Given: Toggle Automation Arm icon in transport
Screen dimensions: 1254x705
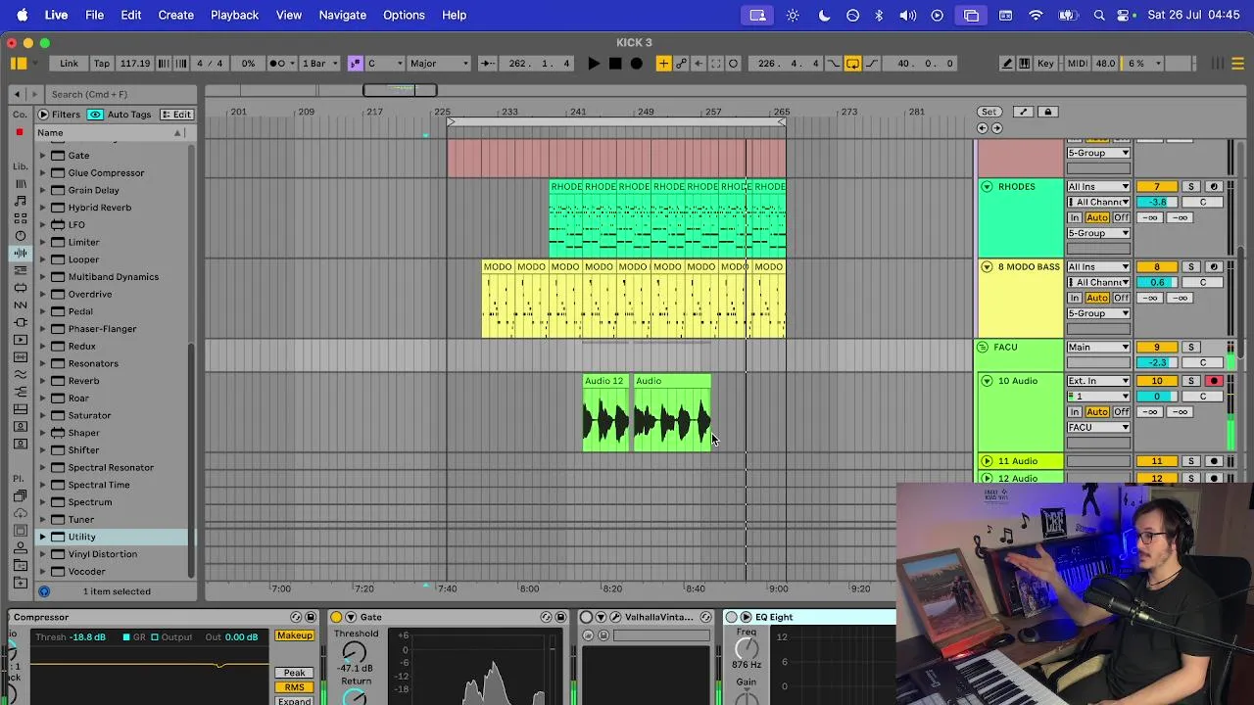Looking at the screenshot, I should point(681,64).
